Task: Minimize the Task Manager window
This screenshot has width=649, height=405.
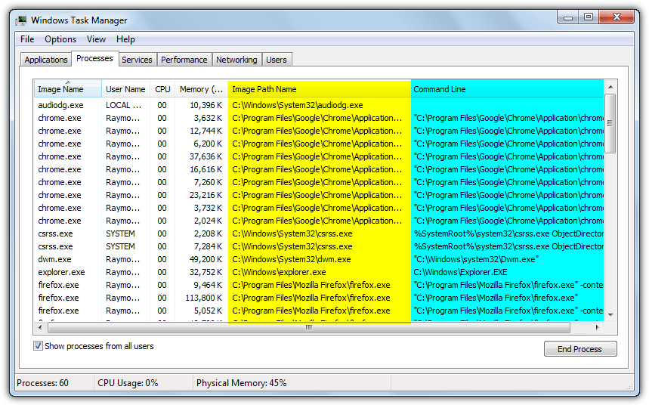Action: [568, 18]
